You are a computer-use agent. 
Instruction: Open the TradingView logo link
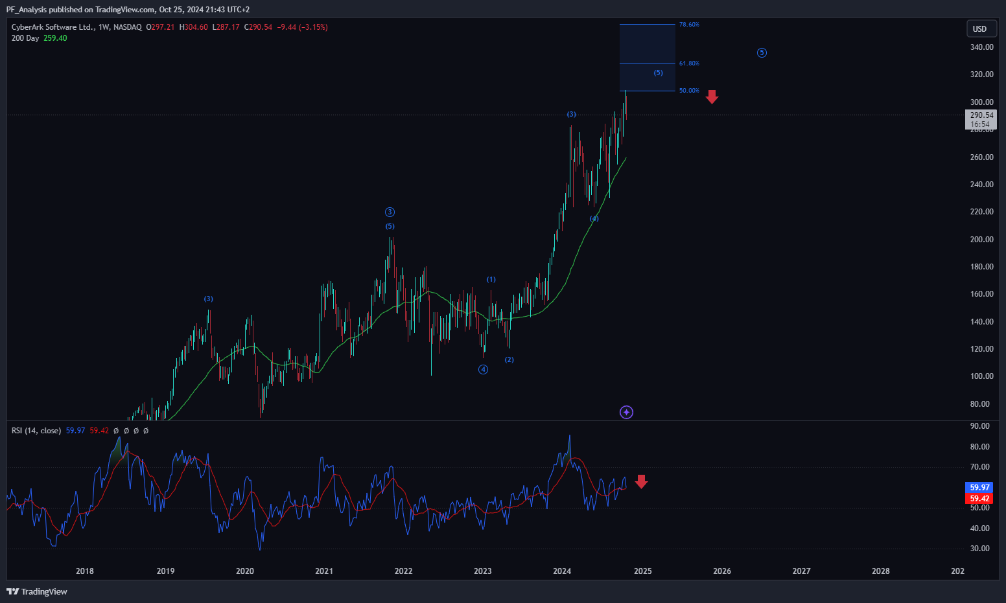[x=37, y=591]
